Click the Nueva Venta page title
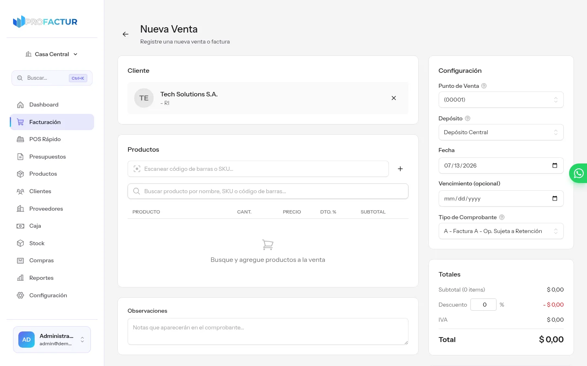The height and width of the screenshot is (366, 587). tap(169, 29)
